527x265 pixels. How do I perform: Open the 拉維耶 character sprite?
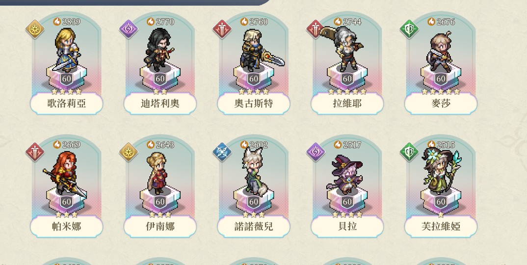pos(343,49)
